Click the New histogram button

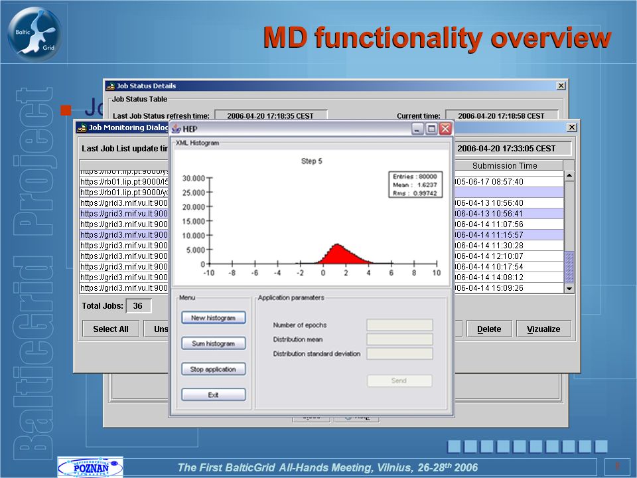pos(213,317)
